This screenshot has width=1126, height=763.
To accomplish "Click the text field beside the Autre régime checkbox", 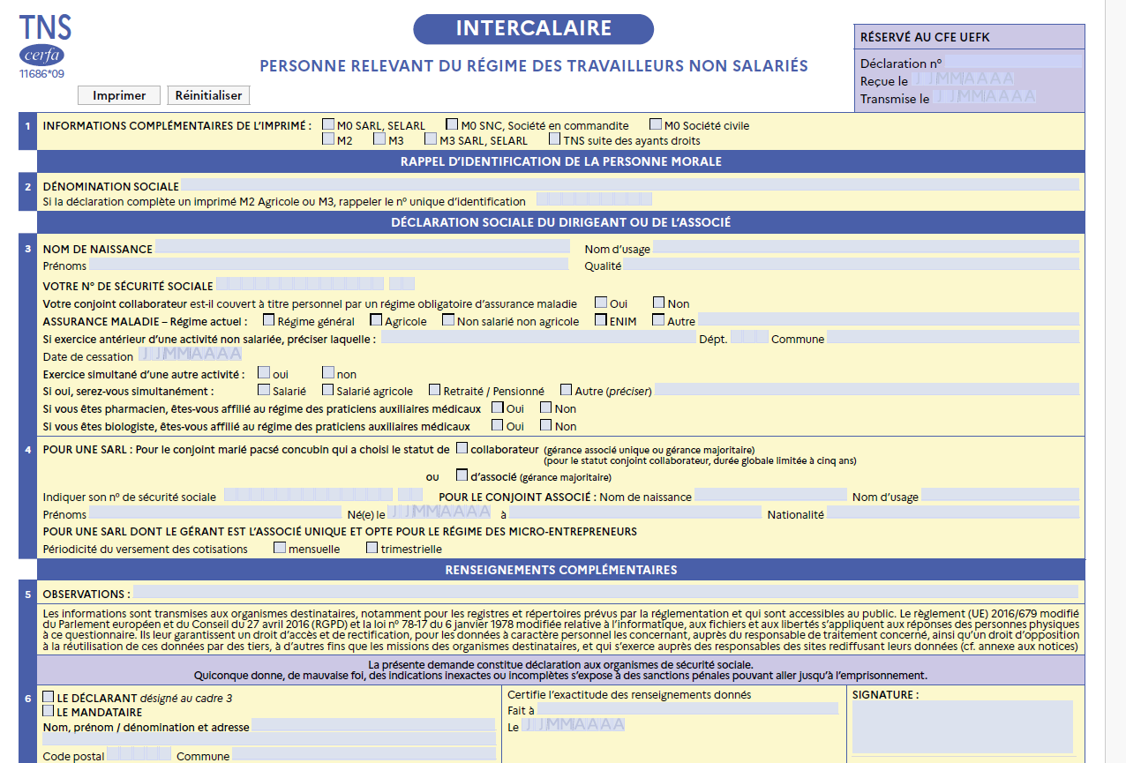I will (889, 319).
